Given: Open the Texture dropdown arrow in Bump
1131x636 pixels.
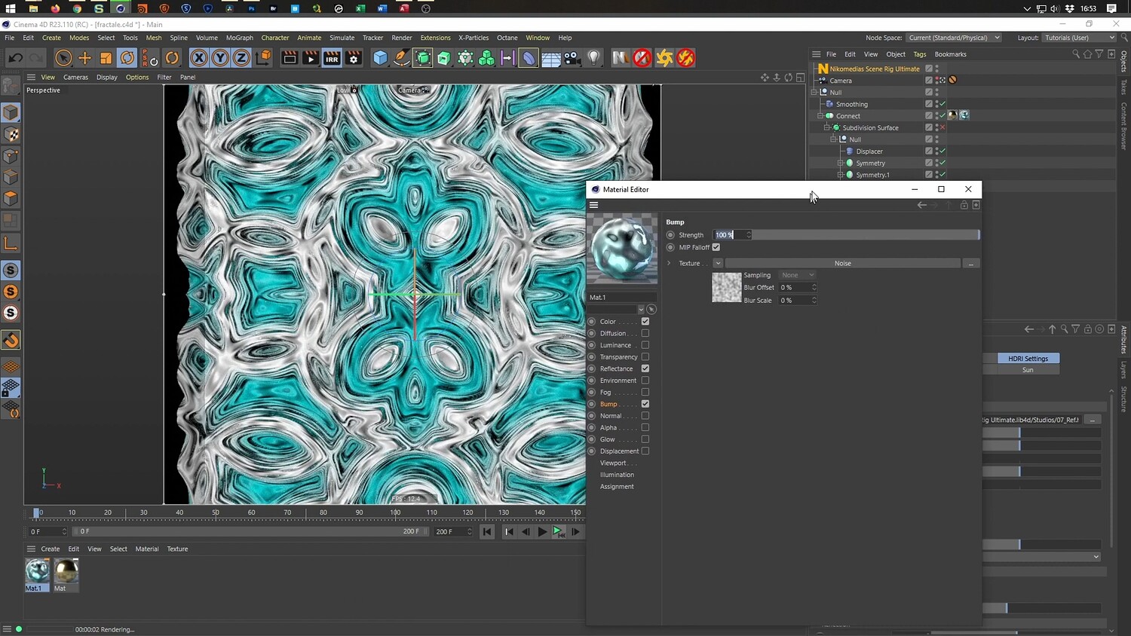Looking at the screenshot, I should [718, 263].
